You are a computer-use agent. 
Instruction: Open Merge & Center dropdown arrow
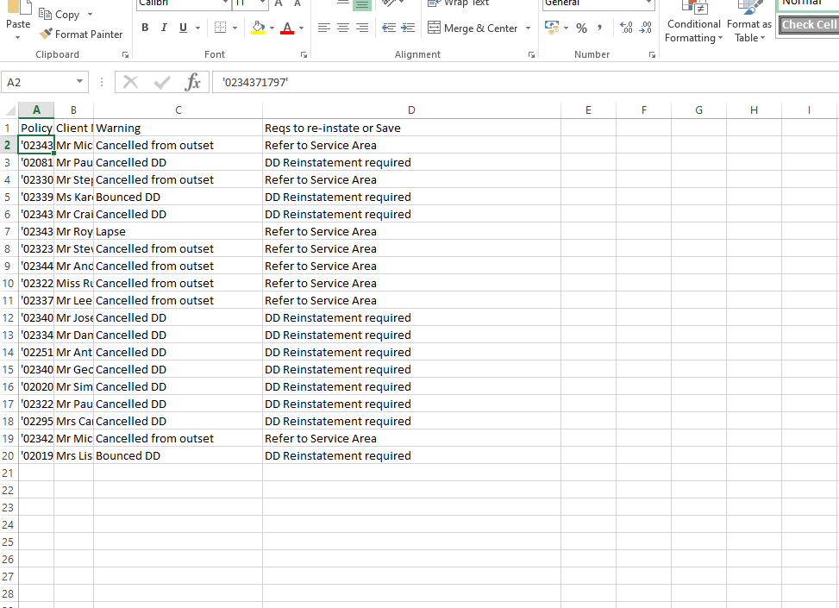528,28
